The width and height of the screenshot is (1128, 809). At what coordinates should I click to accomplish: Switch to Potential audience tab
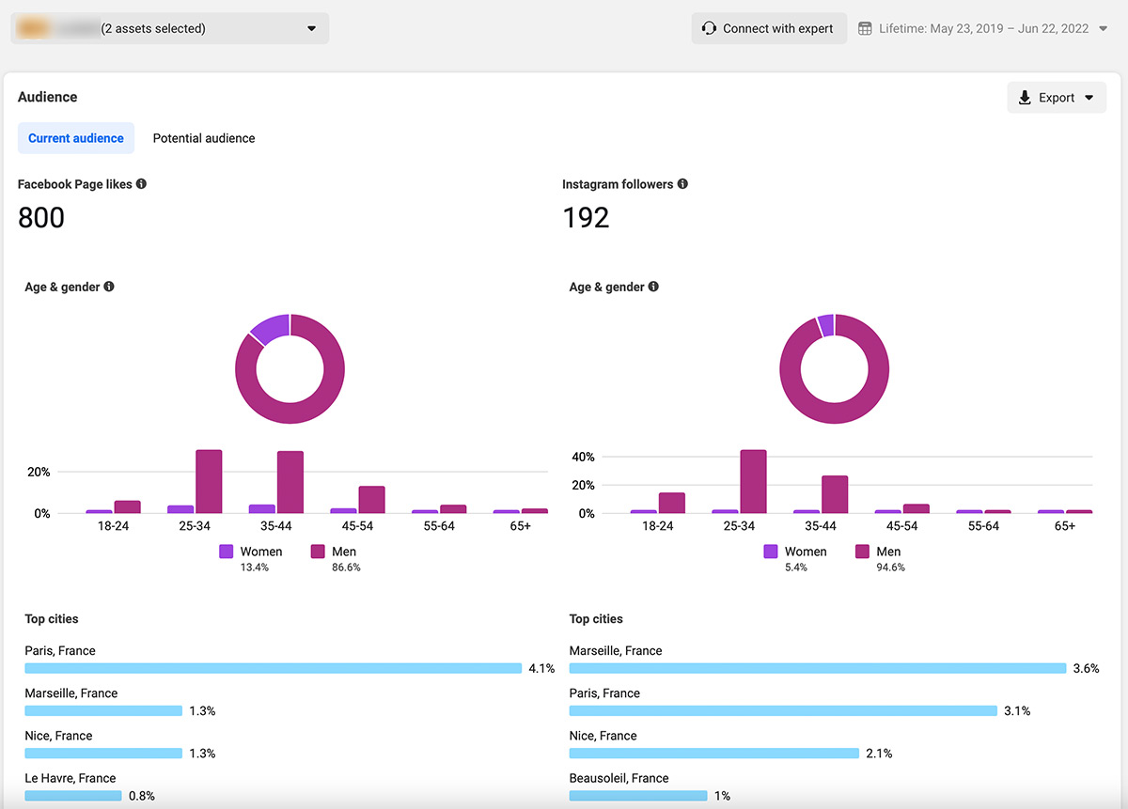pyautogui.click(x=204, y=138)
